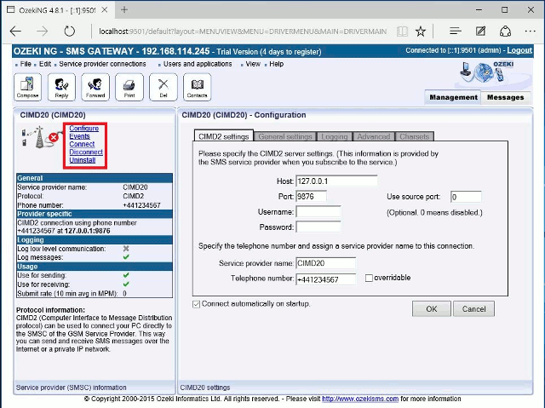Click the browser Share icon
This screenshot has height=408, width=545.
(x=505, y=32)
